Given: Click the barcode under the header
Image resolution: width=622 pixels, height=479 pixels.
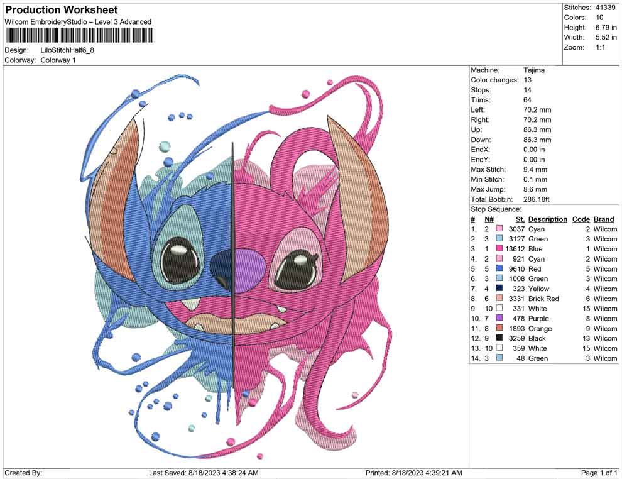Looking at the screenshot, I should (x=79, y=36).
